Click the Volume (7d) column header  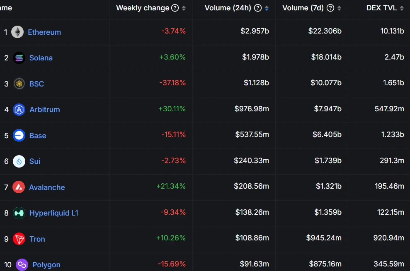tap(303, 8)
